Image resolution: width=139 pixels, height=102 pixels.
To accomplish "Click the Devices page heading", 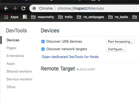I will (x=50, y=30).
